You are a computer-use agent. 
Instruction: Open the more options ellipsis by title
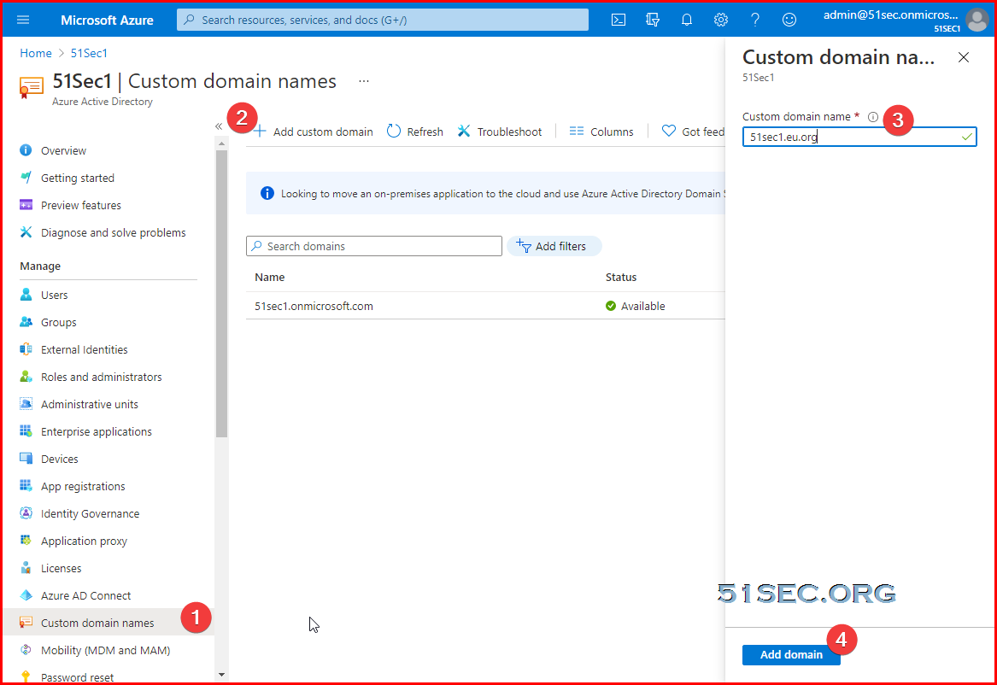[x=364, y=81]
